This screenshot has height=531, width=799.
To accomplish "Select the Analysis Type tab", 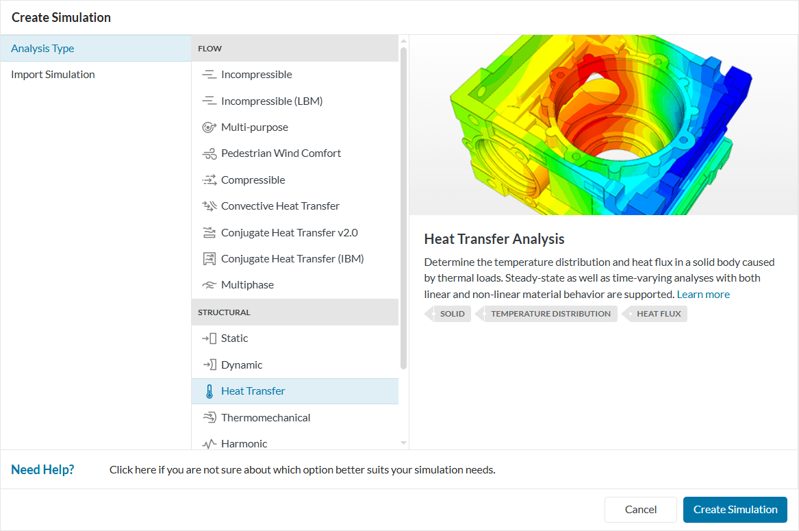I will tap(42, 48).
